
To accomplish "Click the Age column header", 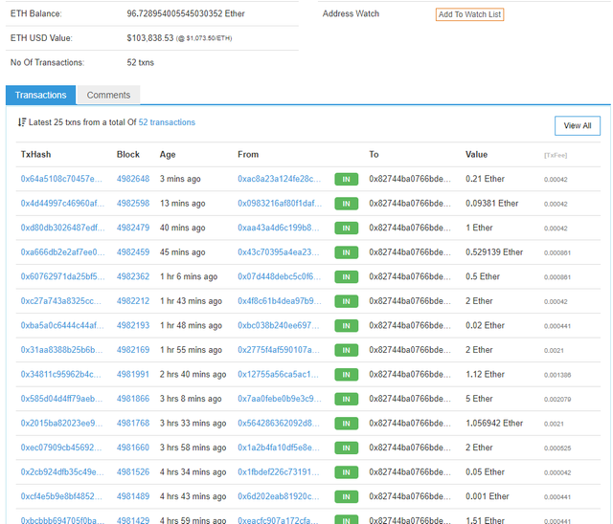I will pos(168,155).
